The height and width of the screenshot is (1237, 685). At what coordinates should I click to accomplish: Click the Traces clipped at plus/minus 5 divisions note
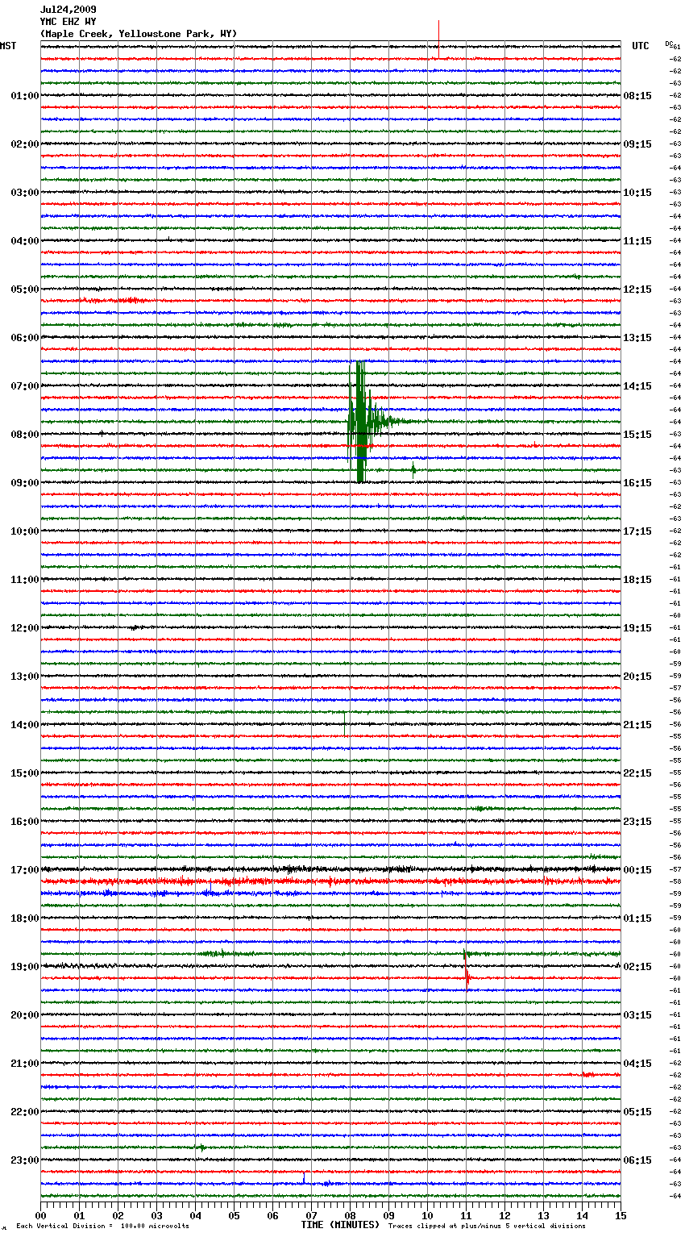click(487, 1227)
